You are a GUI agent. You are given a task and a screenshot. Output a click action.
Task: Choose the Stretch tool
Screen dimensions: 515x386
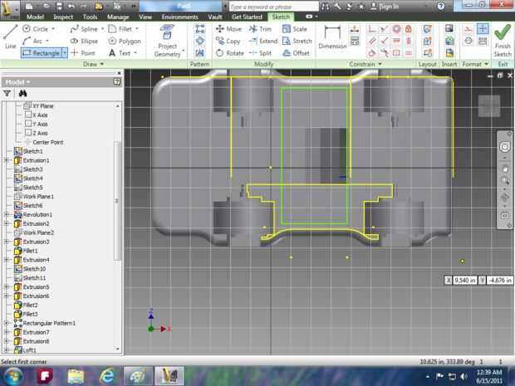pyautogui.click(x=297, y=41)
